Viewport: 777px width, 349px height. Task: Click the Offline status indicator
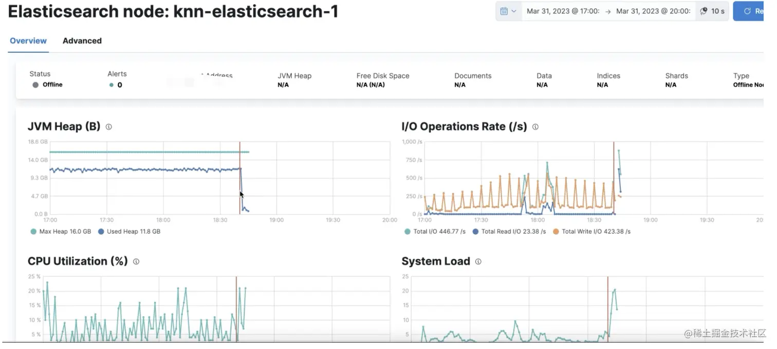47,85
